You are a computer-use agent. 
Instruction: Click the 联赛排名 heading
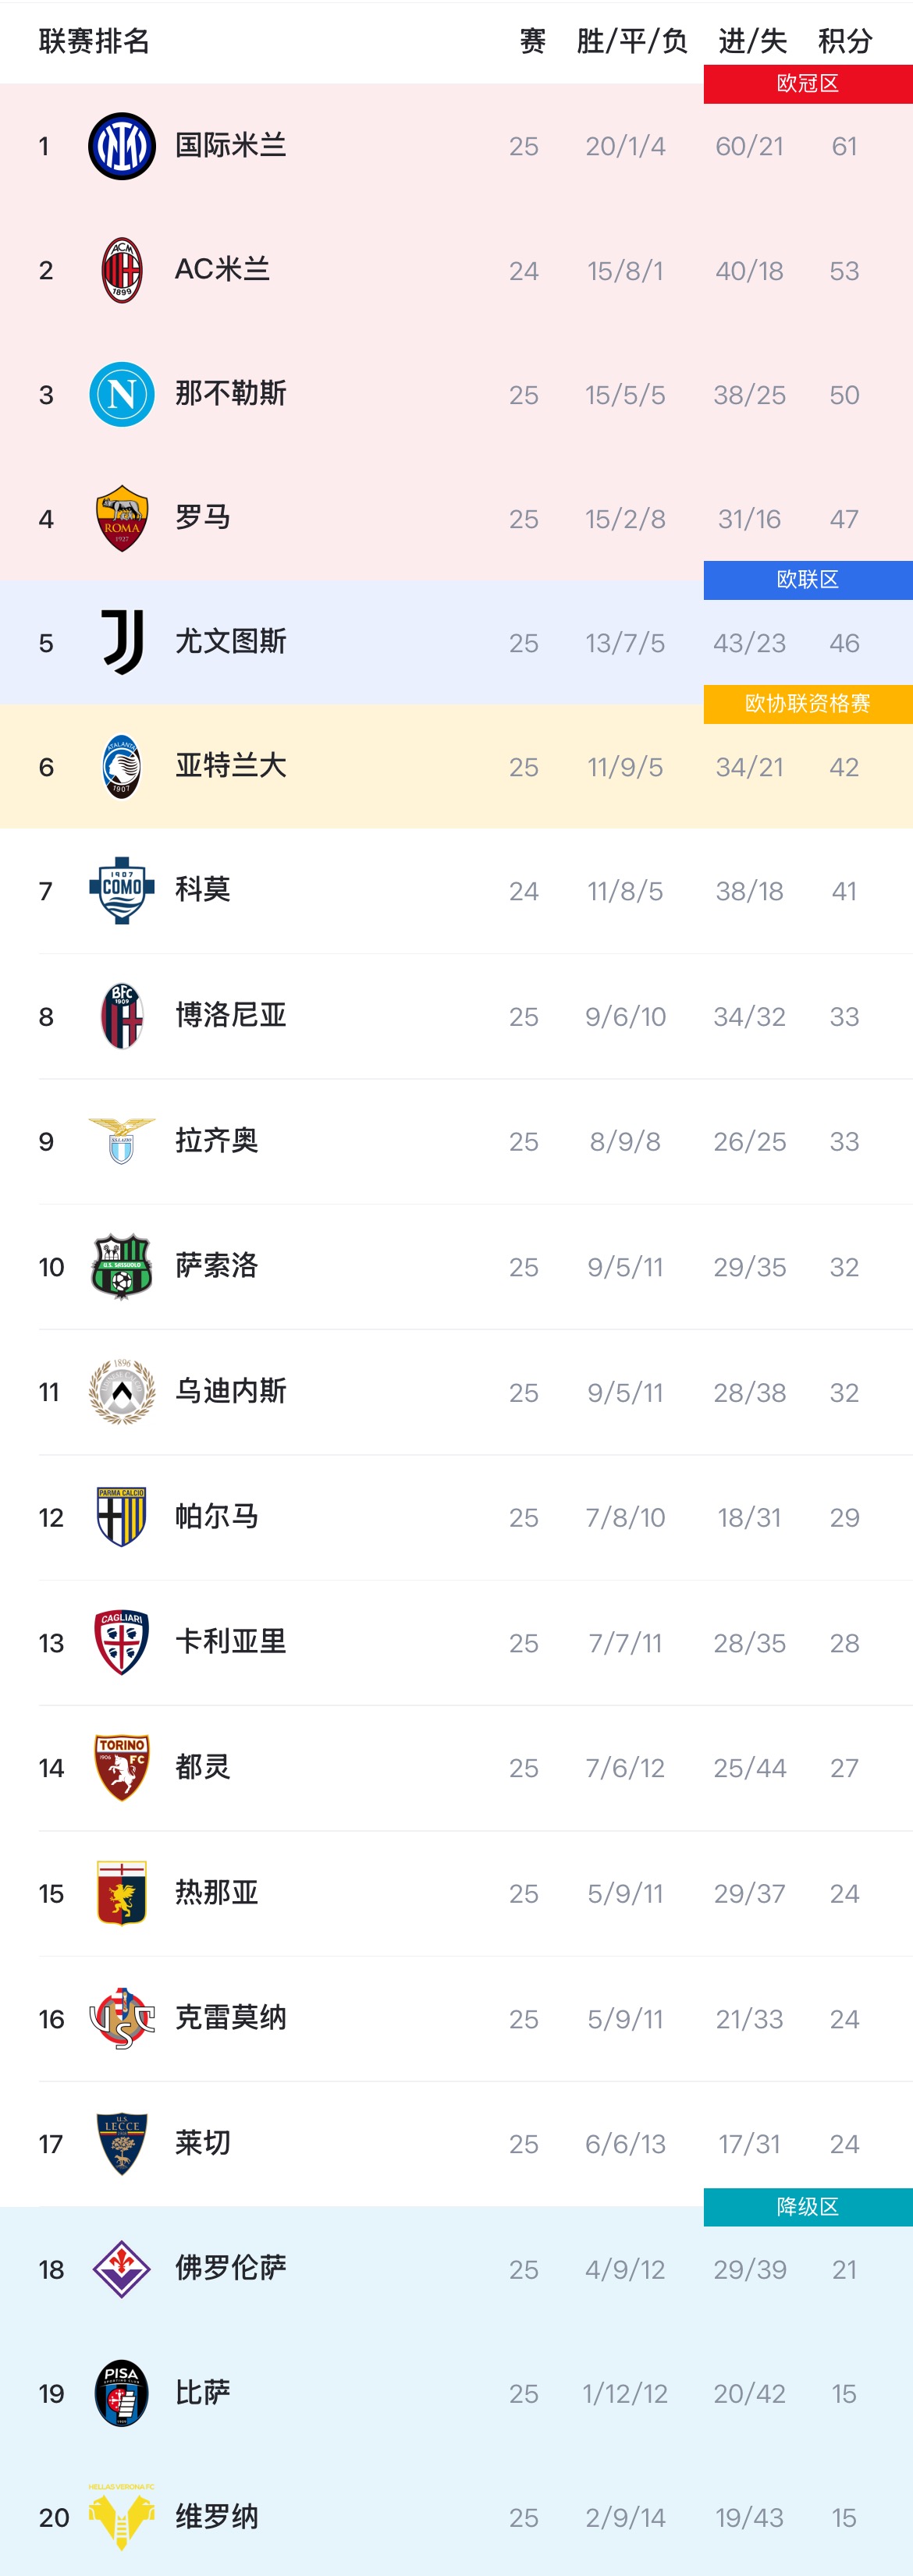click(x=94, y=41)
